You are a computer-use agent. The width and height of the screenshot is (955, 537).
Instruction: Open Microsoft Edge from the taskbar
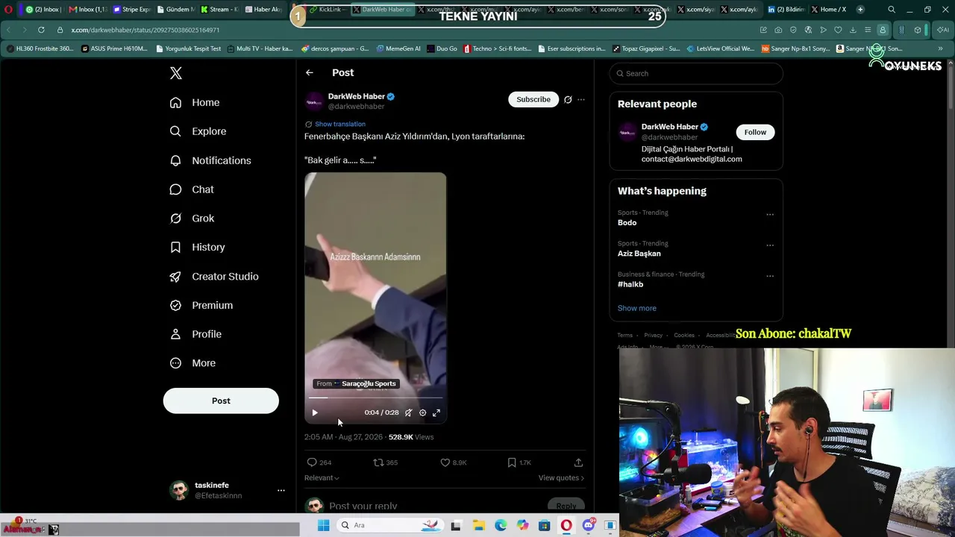click(501, 525)
